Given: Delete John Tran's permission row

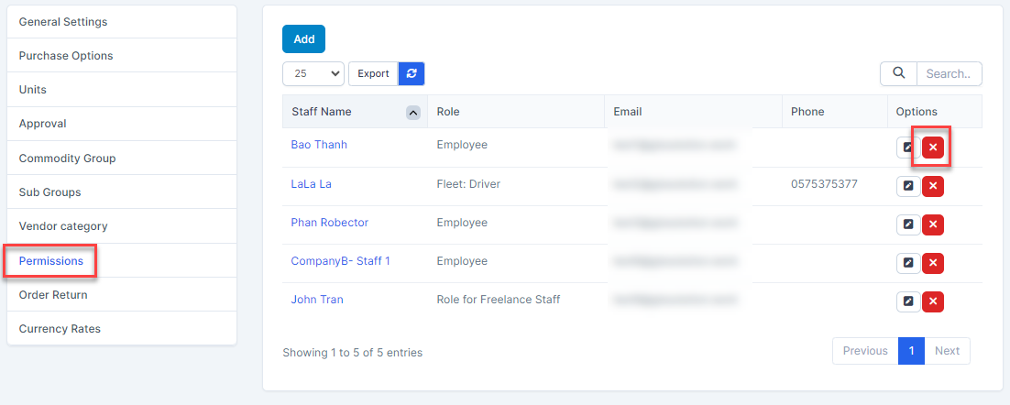Looking at the screenshot, I should pos(933,301).
